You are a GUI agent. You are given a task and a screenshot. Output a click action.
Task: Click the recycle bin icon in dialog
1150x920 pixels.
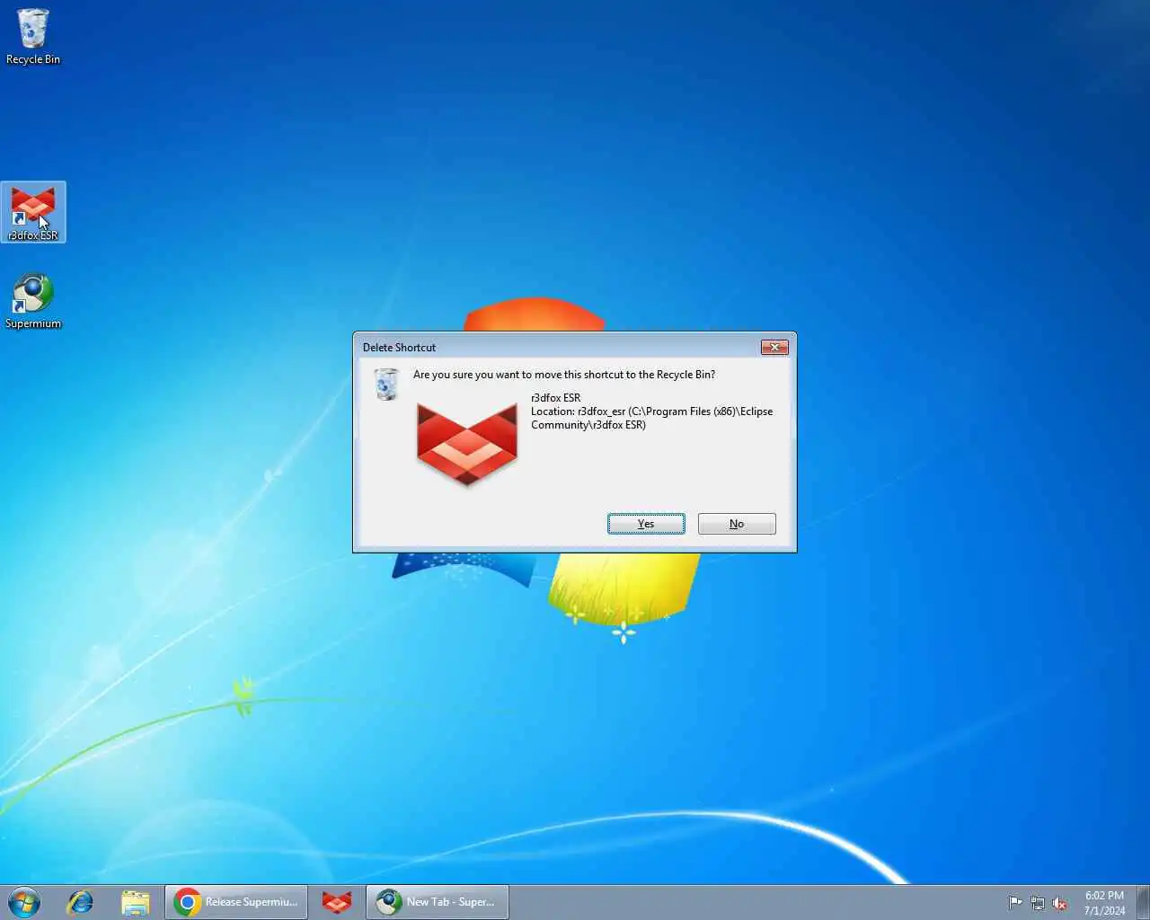(x=386, y=384)
